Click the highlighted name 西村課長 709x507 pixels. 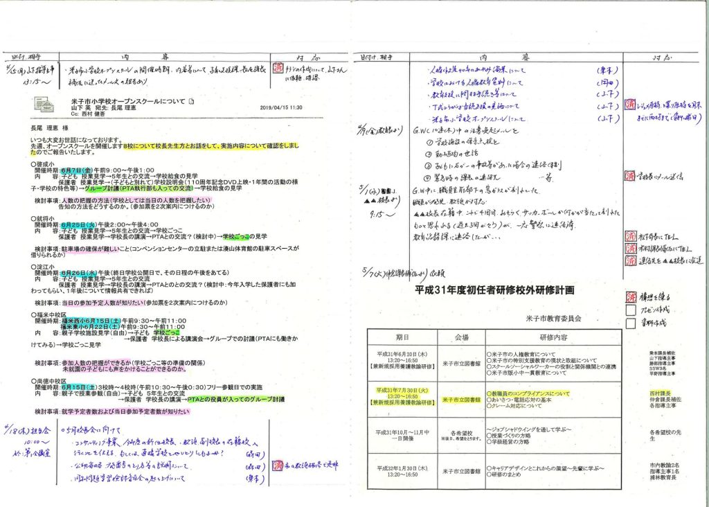coord(660,394)
